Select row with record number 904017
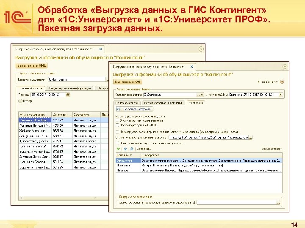The width and height of the screenshot is (305, 228). pyautogui.click(x=64, y=157)
